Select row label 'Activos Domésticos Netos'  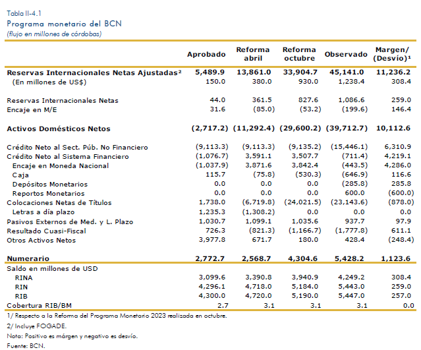(x=59, y=129)
